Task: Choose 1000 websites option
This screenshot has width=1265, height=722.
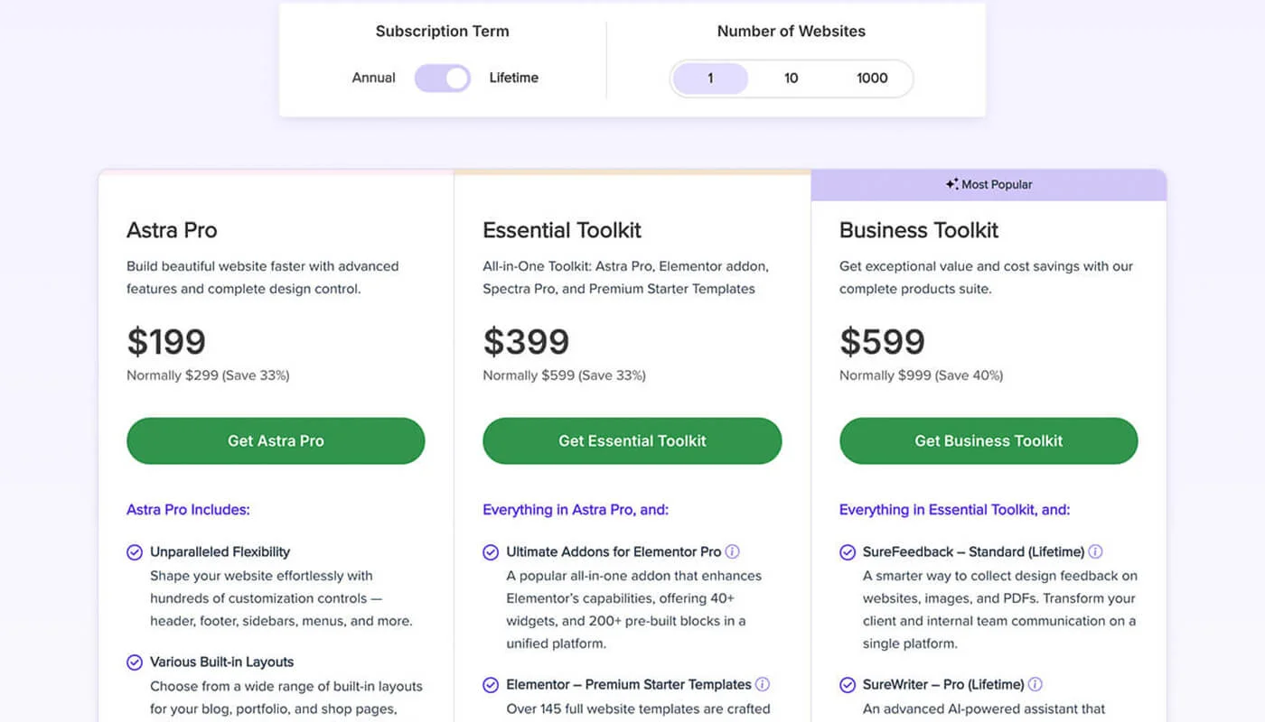Action: (872, 79)
